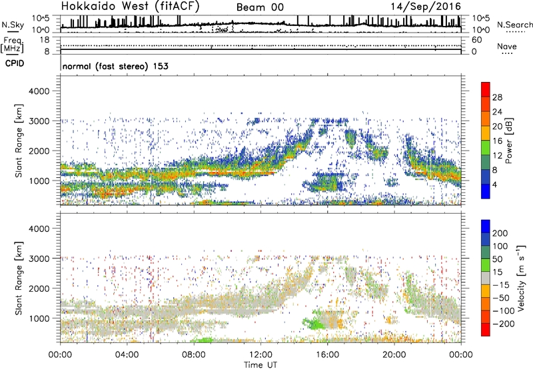The height and width of the screenshot is (369, 533).
Task: Click the blue bottom of power colorbar
Action: click(486, 192)
